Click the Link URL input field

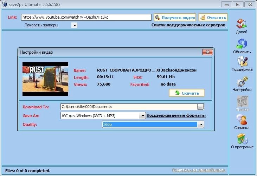pos(86,17)
